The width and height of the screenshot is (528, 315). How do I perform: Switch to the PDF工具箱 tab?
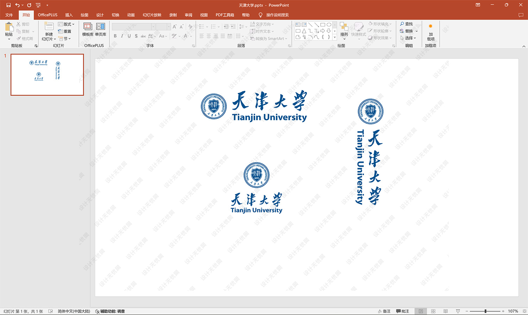coord(225,15)
